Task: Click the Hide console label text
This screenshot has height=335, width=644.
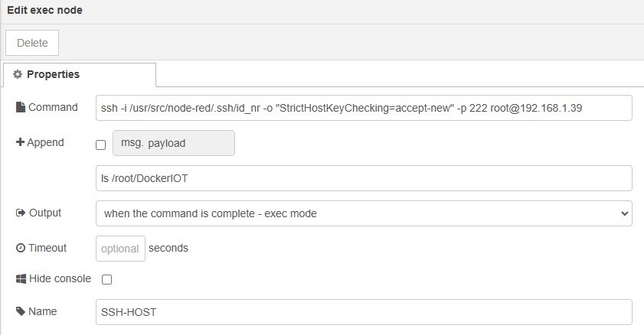Action: pyautogui.click(x=60, y=279)
